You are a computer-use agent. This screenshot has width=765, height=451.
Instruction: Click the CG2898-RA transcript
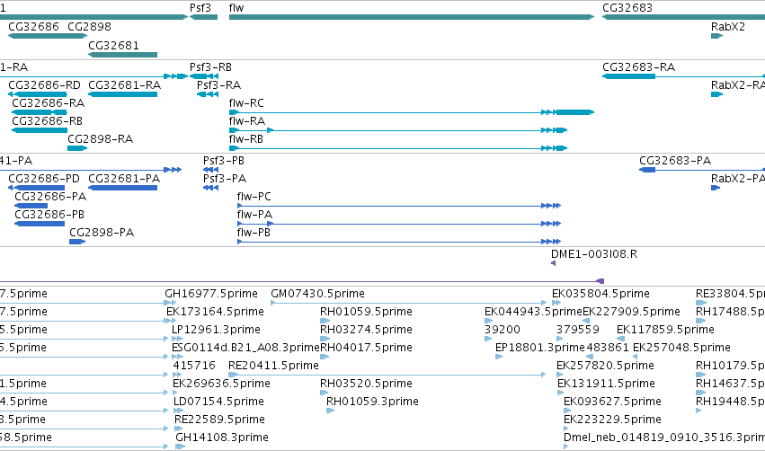pos(77,148)
